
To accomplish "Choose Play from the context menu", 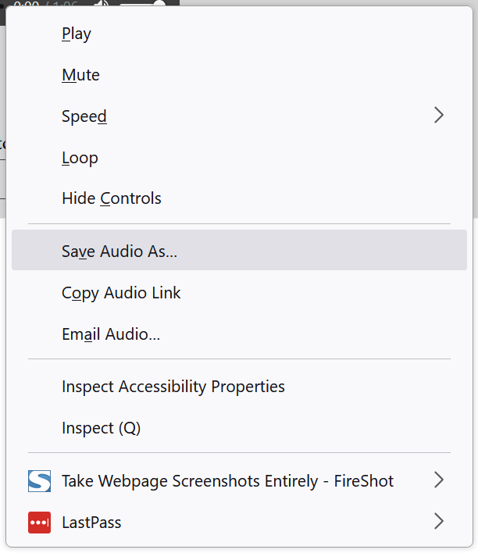I will click(x=77, y=34).
